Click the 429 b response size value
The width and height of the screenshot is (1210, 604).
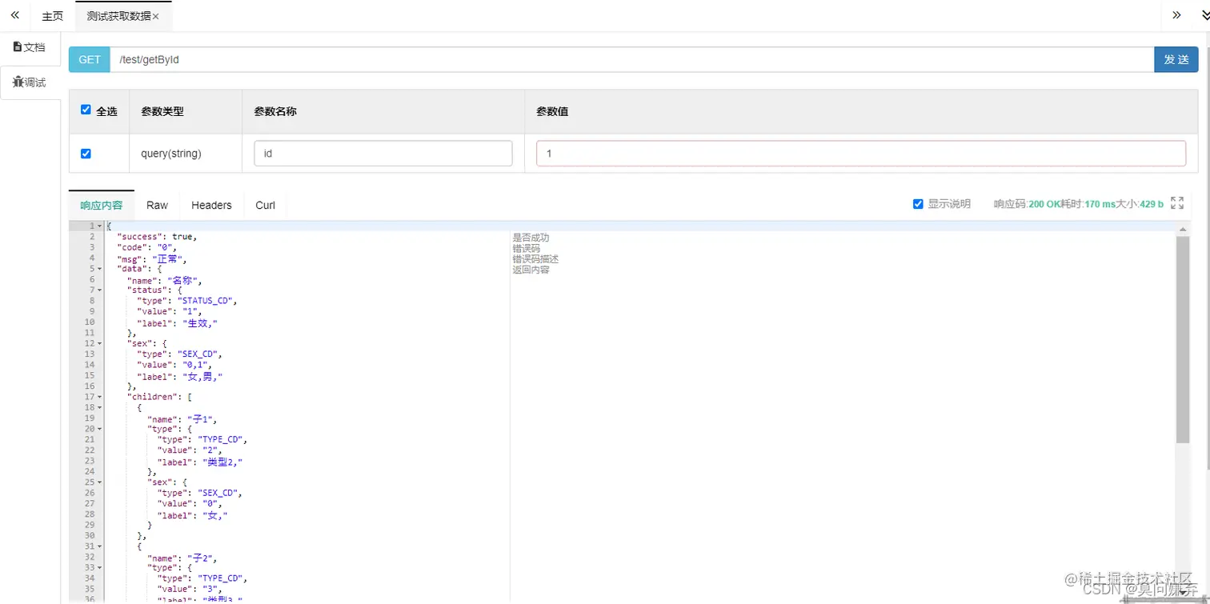1152,204
